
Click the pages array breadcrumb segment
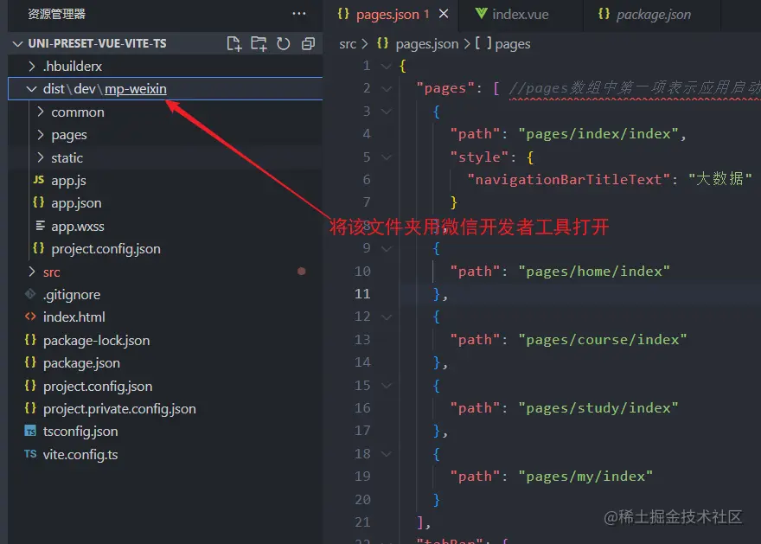[x=502, y=44]
